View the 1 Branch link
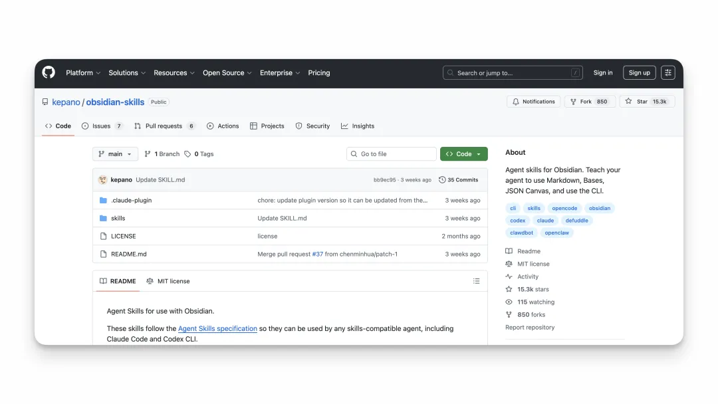Image resolution: width=718 pixels, height=404 pixels. [162, 153]
